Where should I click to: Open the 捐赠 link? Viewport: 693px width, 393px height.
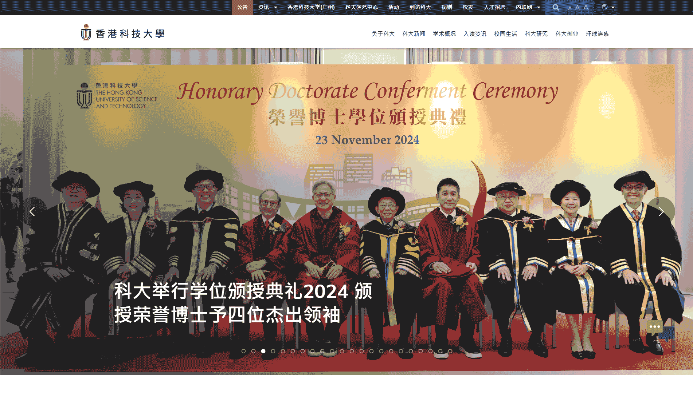coord(447,7)
